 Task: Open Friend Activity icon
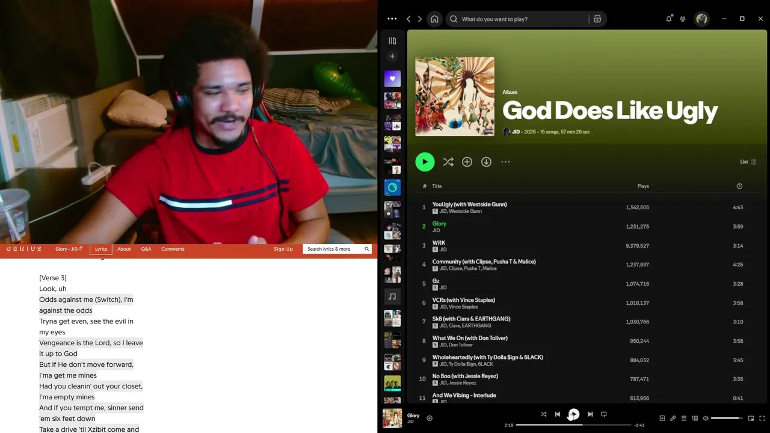[x=683, y=19]
